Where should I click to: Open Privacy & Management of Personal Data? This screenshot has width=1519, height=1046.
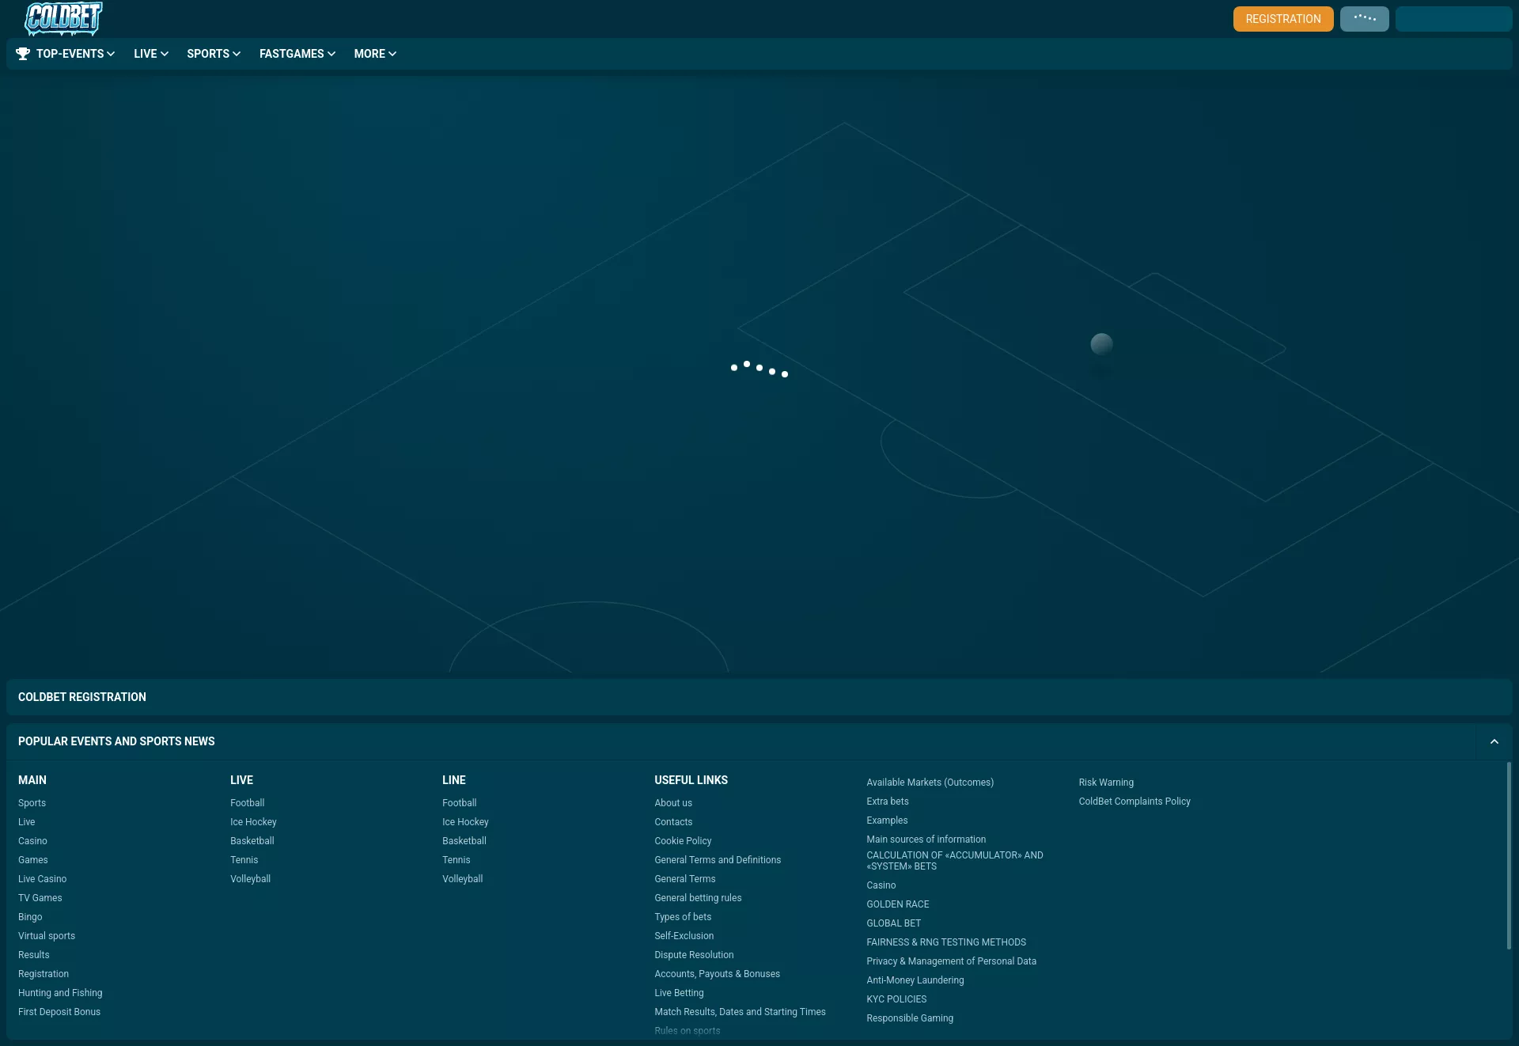[951, 961]
